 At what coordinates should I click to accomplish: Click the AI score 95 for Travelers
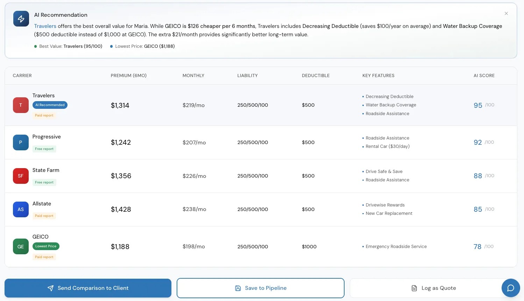click(478, 105)
